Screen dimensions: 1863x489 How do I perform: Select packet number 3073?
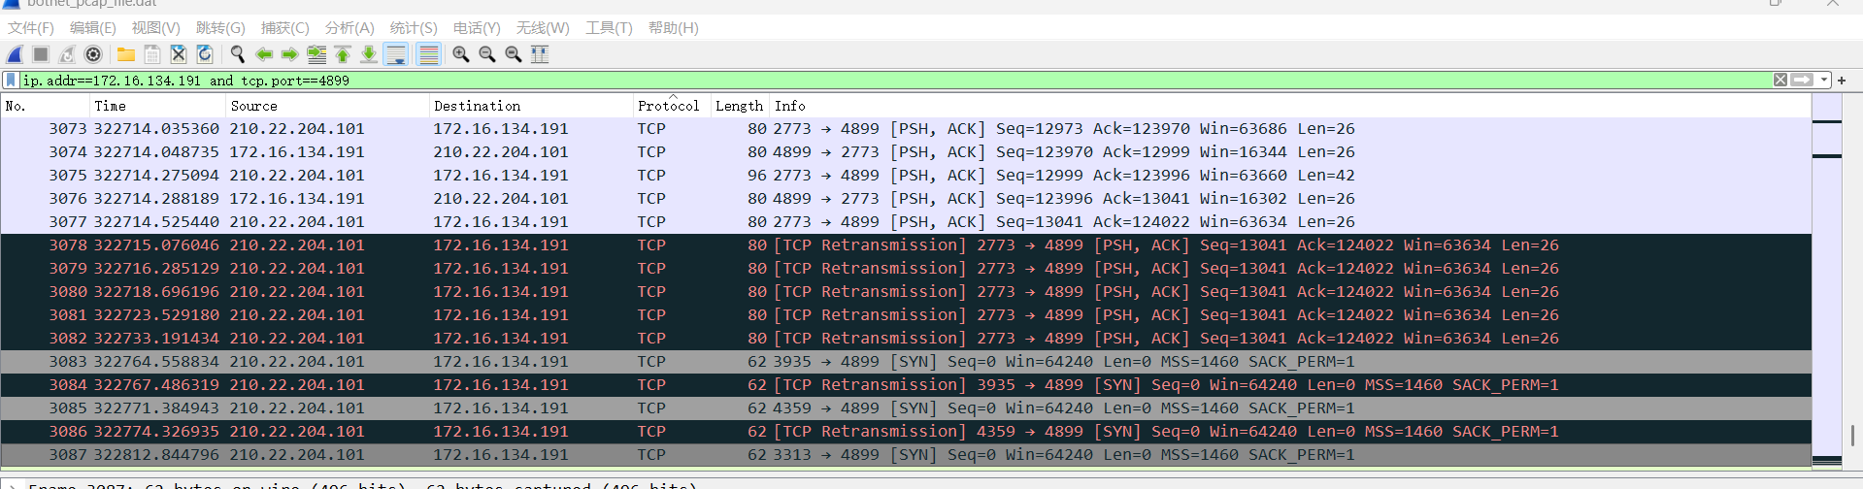[x=906, y=129]
